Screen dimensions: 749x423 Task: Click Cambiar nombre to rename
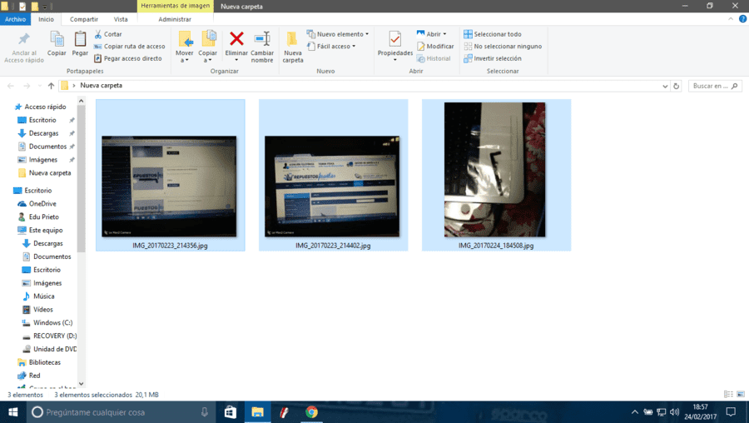coord(262,47)
